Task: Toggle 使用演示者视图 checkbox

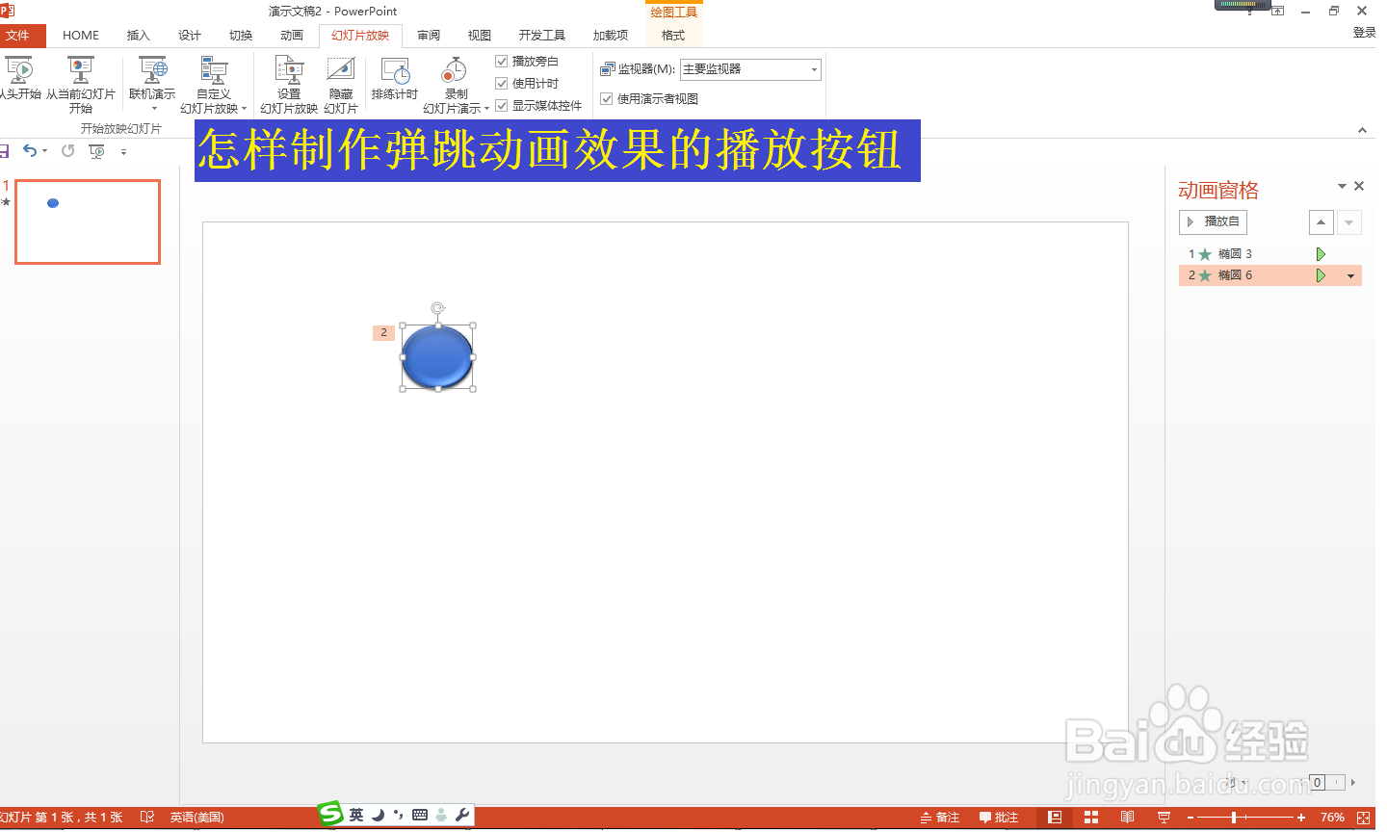Action: point(607,98)
